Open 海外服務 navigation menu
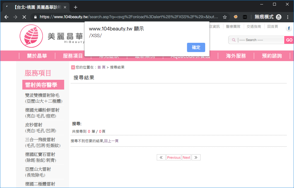Screen dimensions: 294x188 [x=236, y=56]
